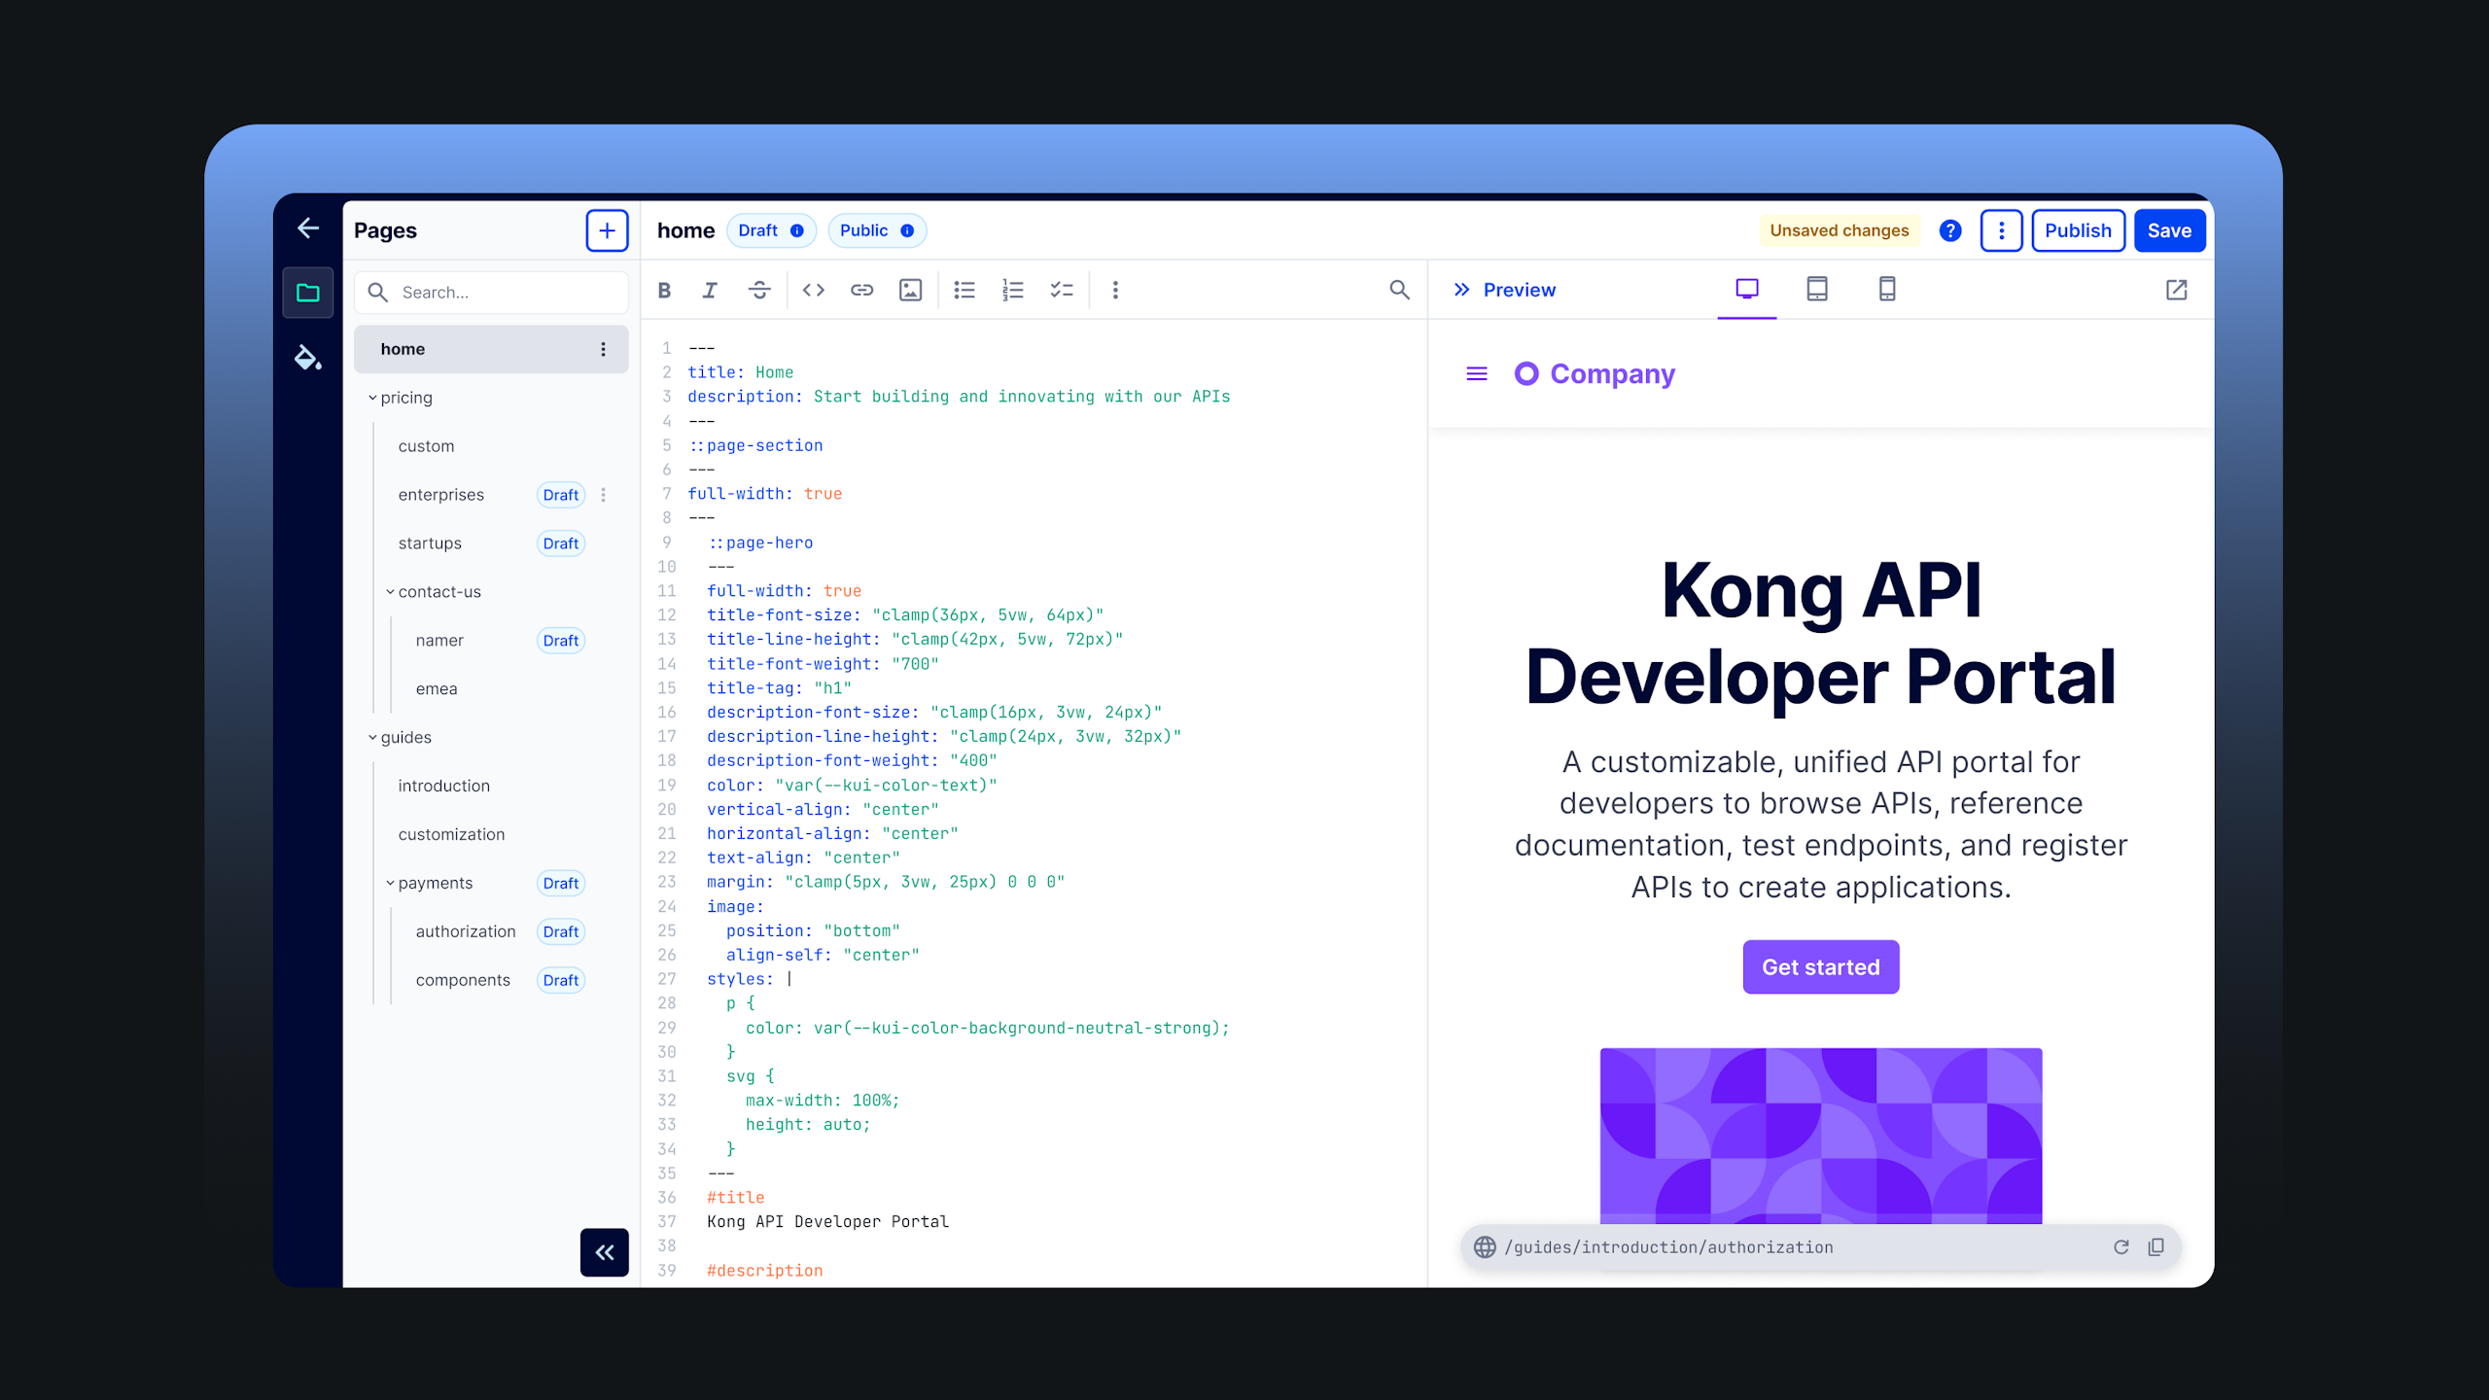The width and height of the screenshot is (2489, 1400).
Task: Open the introduction guide page
Action: 443,787
